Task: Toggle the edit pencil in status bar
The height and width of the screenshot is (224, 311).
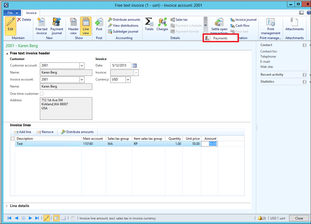Action: pyautogui.click(x=46, y=218)
